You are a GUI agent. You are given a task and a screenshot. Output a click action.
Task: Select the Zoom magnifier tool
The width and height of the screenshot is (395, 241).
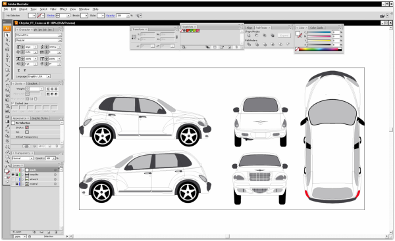point(7,162)
